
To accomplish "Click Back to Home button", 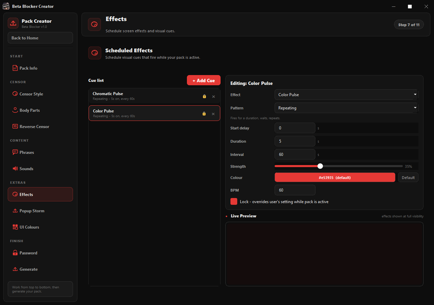I will (x=40, y=38).
